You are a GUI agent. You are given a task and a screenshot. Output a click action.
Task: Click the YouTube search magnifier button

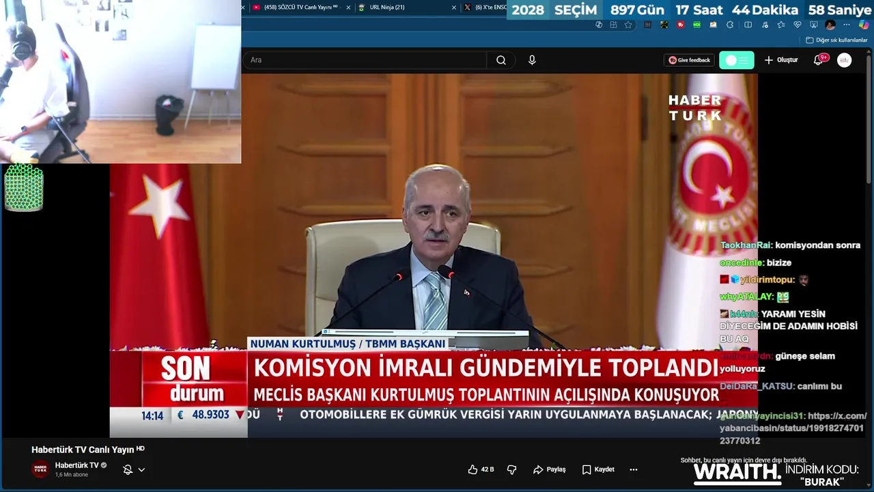point(501,60)
